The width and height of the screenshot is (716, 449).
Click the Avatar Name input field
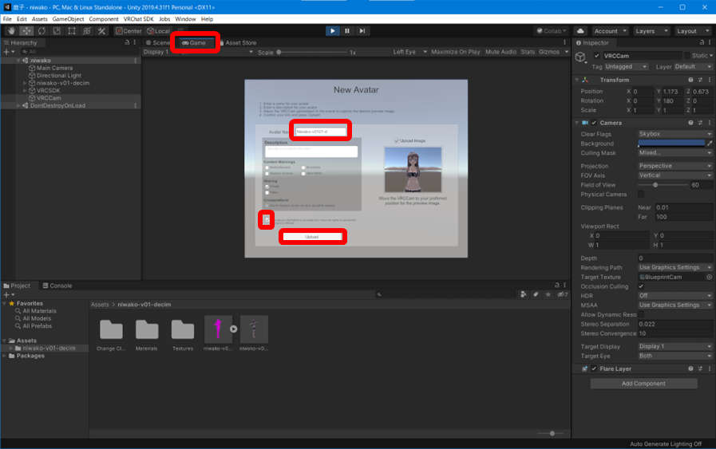click(321, 132)
